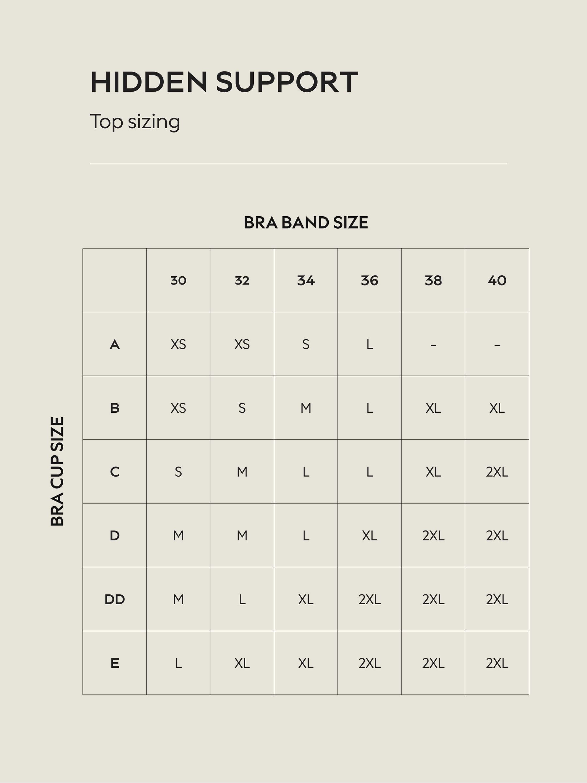Click the cup size A row header

tap(115, 344)
